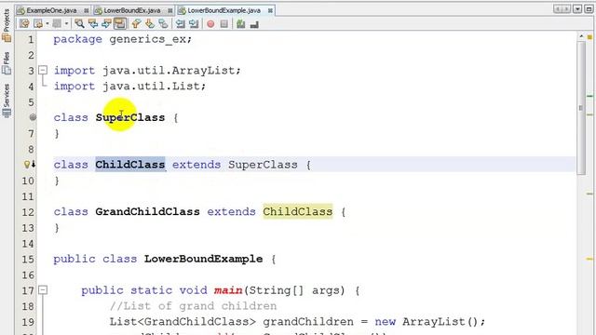The image size is (596, 335).
Task: Uncomment selected lines icon
Action: [254, 24]
